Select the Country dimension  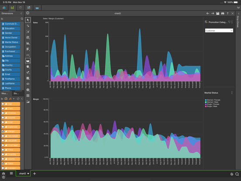tap(10, 65)
